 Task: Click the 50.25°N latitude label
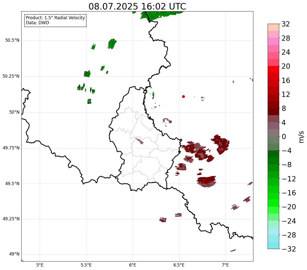click(11, 76)
